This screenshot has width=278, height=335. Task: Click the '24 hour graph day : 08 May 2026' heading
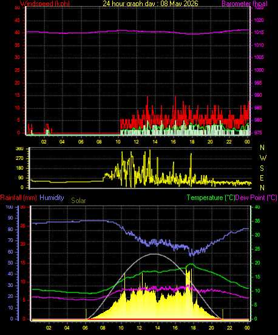pyautogui.click(x=151, y=4)
